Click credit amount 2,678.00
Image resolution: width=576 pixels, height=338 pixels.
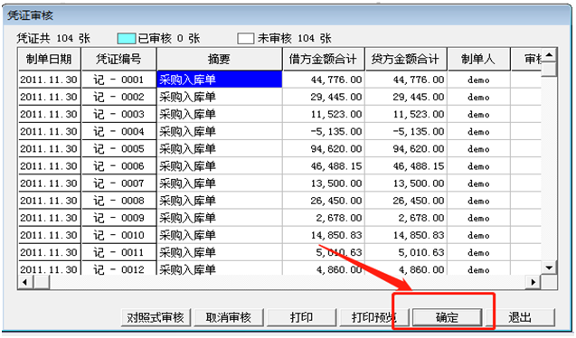tap(421, 218)
